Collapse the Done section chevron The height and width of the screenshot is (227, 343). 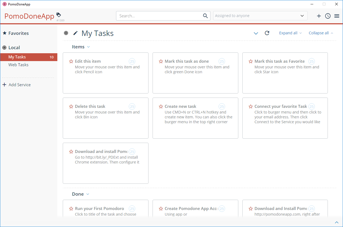click(88, 194)
